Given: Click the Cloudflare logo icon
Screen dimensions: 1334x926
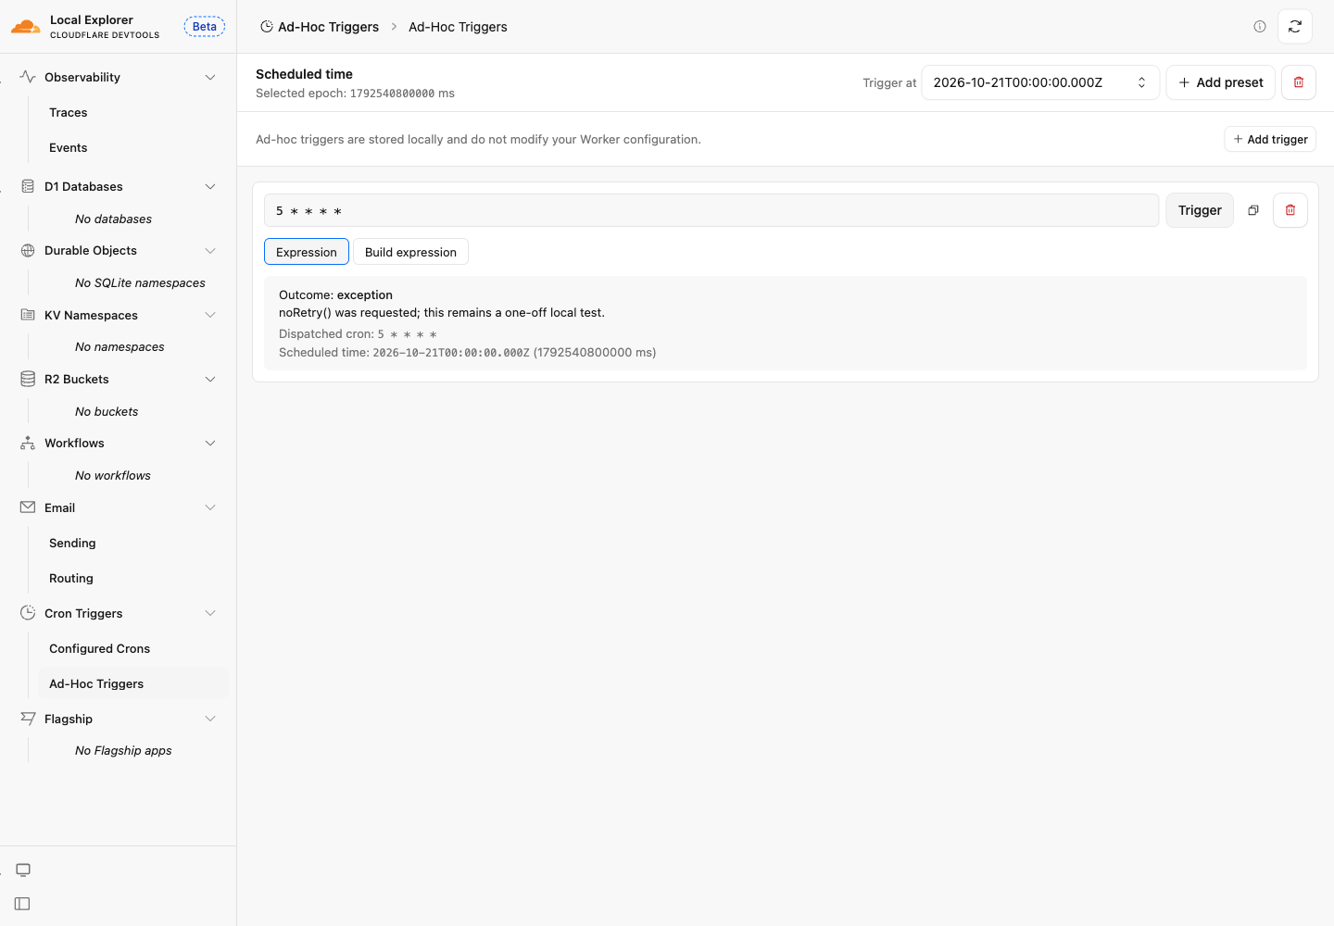Looking at the screenshot, I should (x=25, y=27).
